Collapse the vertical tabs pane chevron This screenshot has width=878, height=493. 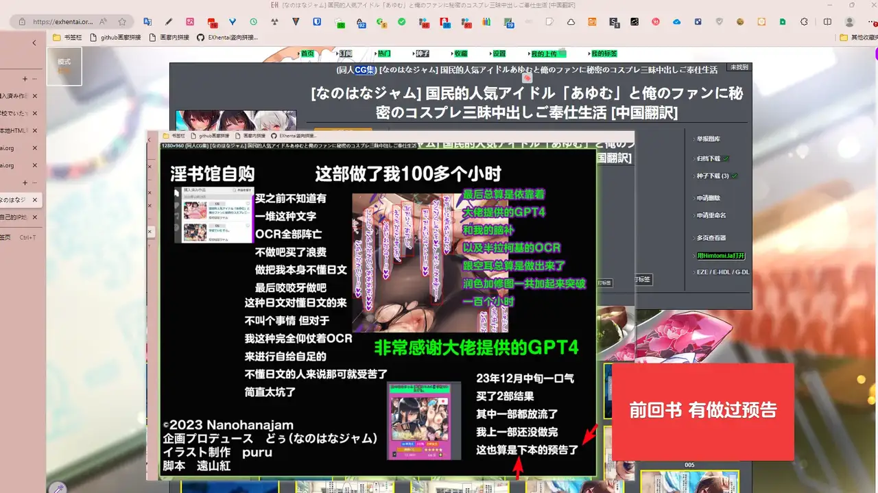tap(34, 43)
